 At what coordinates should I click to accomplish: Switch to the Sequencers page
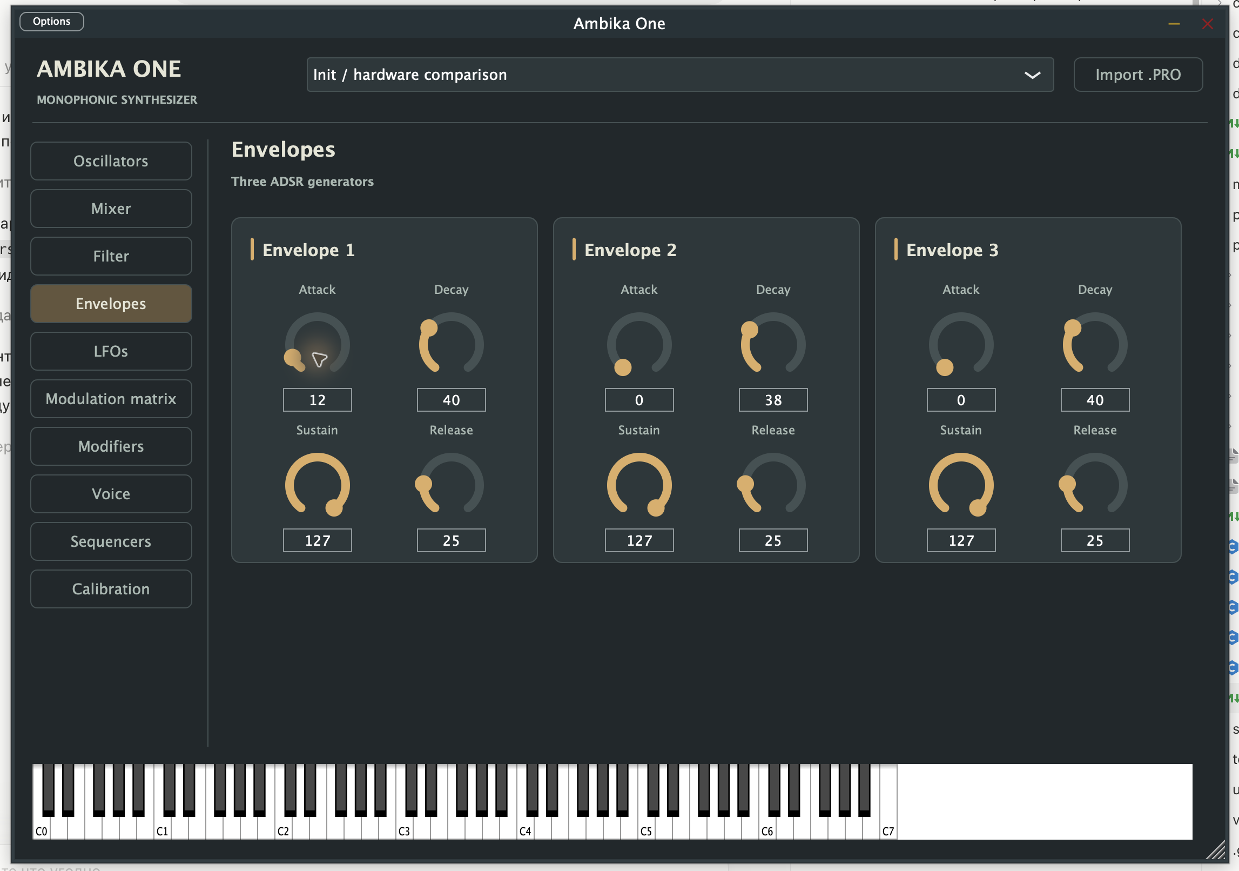(x=111, y=541)
